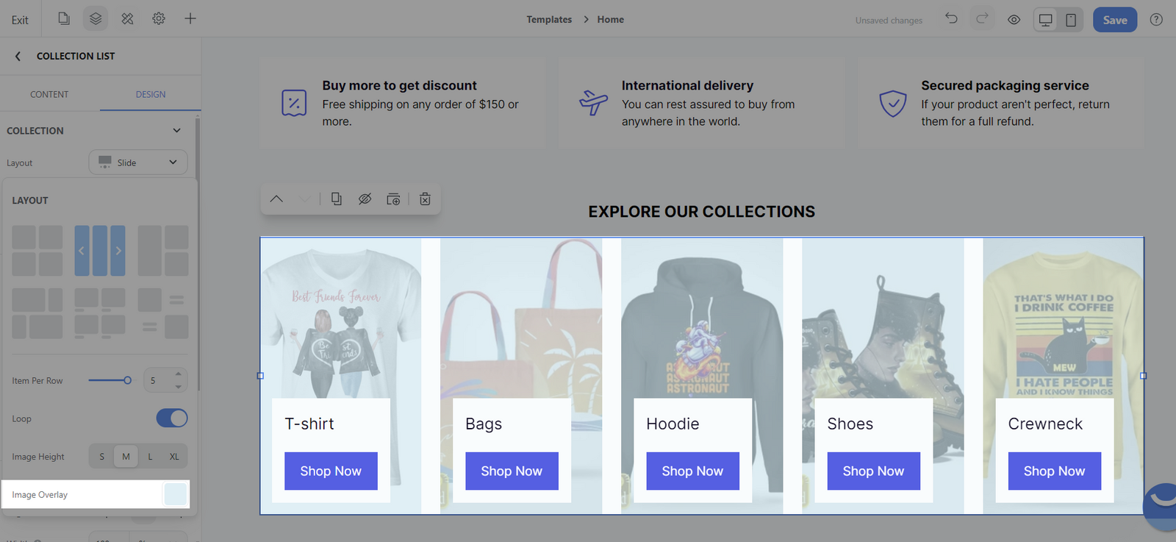This screenshot has width=1176, height=542.
Task: Toggle the Loop switch off
Action: point(172,418)
